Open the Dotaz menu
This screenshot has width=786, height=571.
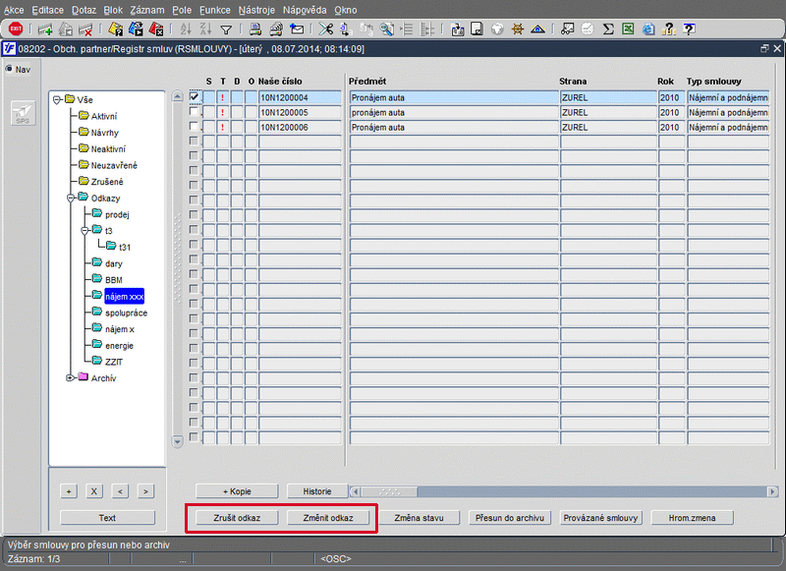coord(84,10)
